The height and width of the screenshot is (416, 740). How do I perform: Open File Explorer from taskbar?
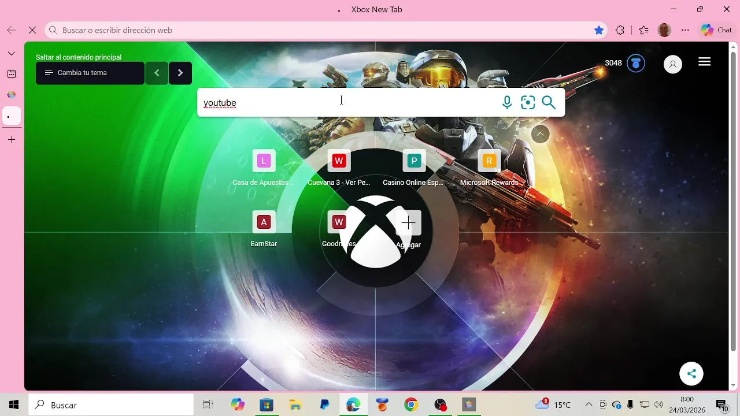coord(295,405)
